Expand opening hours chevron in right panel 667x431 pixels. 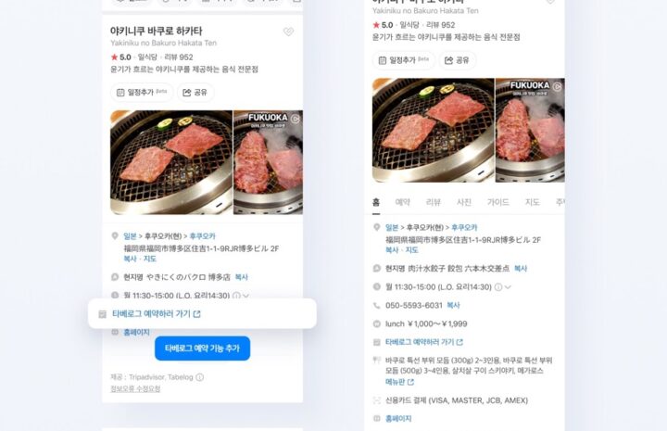tap(508, 287)
